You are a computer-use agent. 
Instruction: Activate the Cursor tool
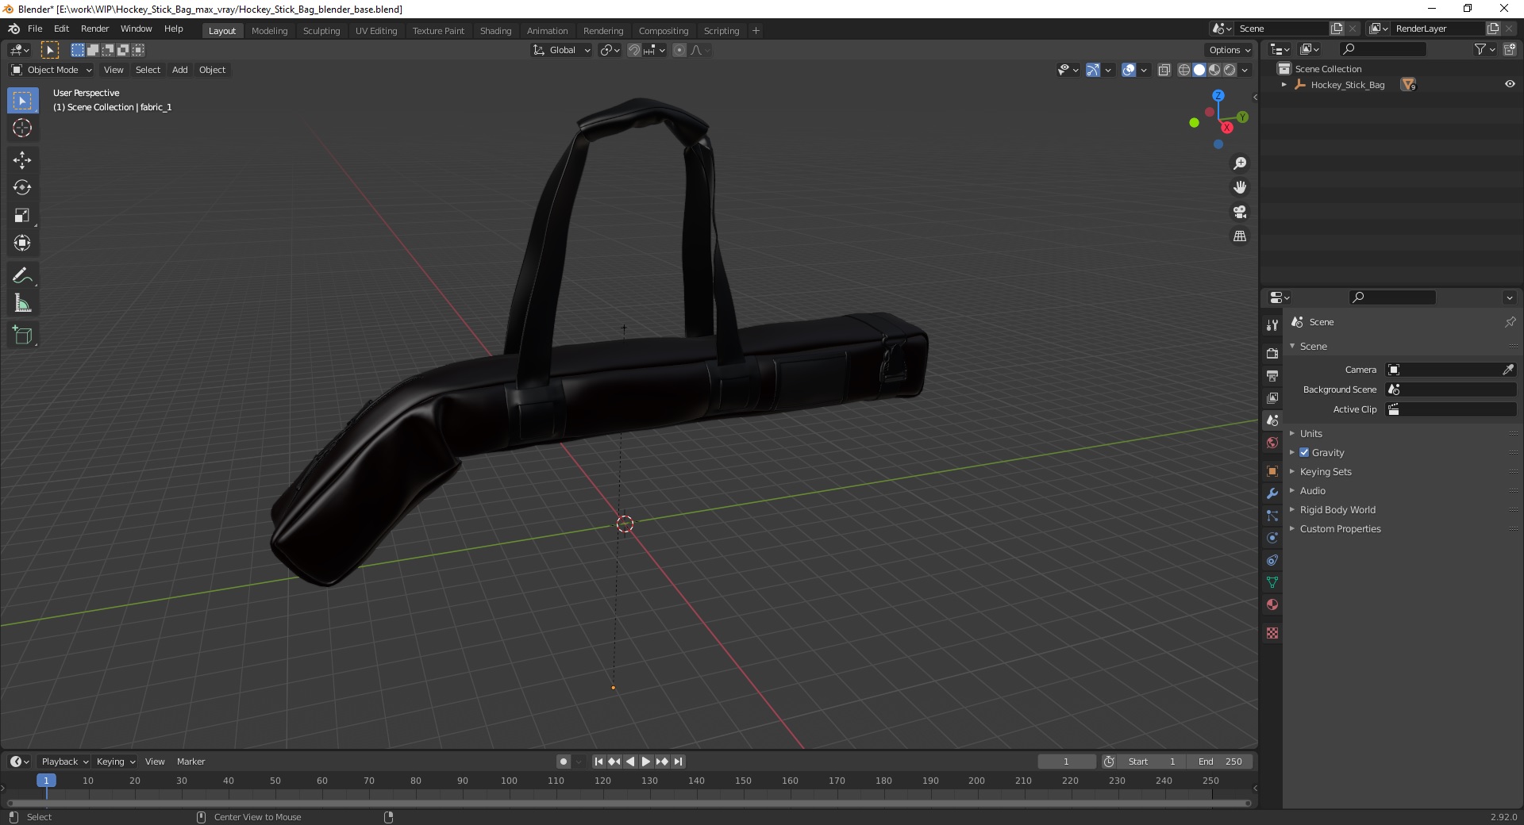[x=22, y=128]
